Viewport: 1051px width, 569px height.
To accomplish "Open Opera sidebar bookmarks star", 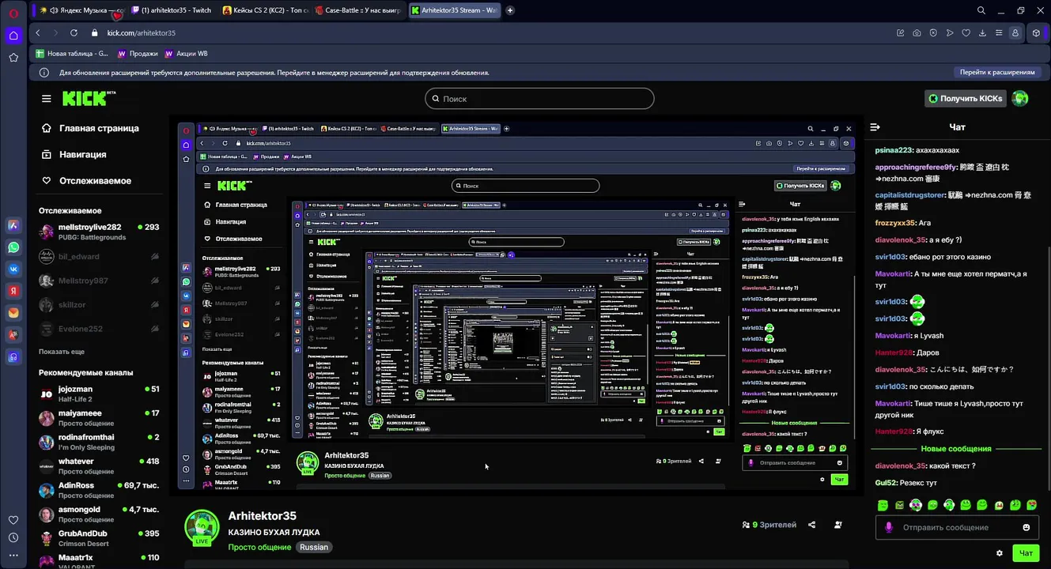I will point(13,58).
